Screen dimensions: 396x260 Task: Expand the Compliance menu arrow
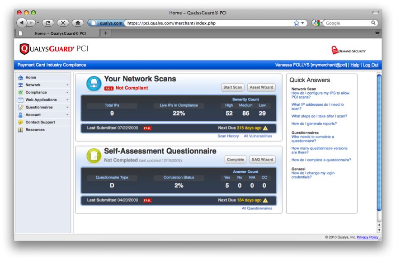tap(67, 93)
